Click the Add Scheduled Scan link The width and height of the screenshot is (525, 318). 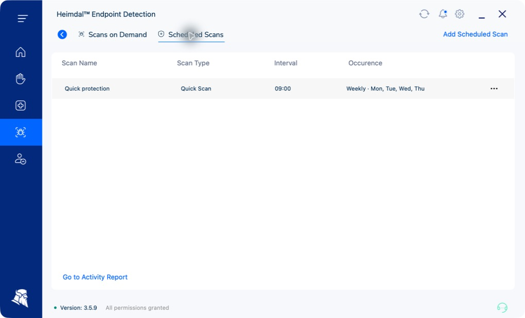(476, 34)
